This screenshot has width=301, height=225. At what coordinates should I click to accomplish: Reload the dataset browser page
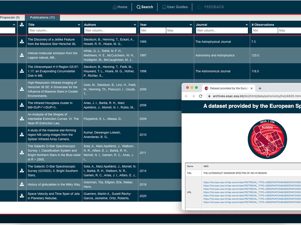[200, 96]
